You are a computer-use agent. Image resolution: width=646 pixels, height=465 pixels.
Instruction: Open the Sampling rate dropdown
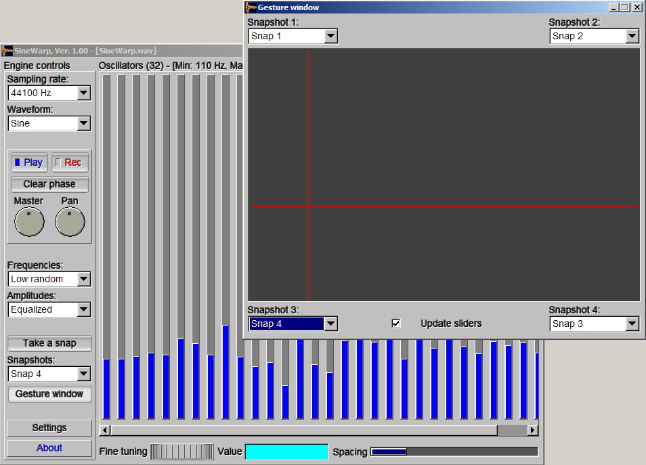coord(83,93)
